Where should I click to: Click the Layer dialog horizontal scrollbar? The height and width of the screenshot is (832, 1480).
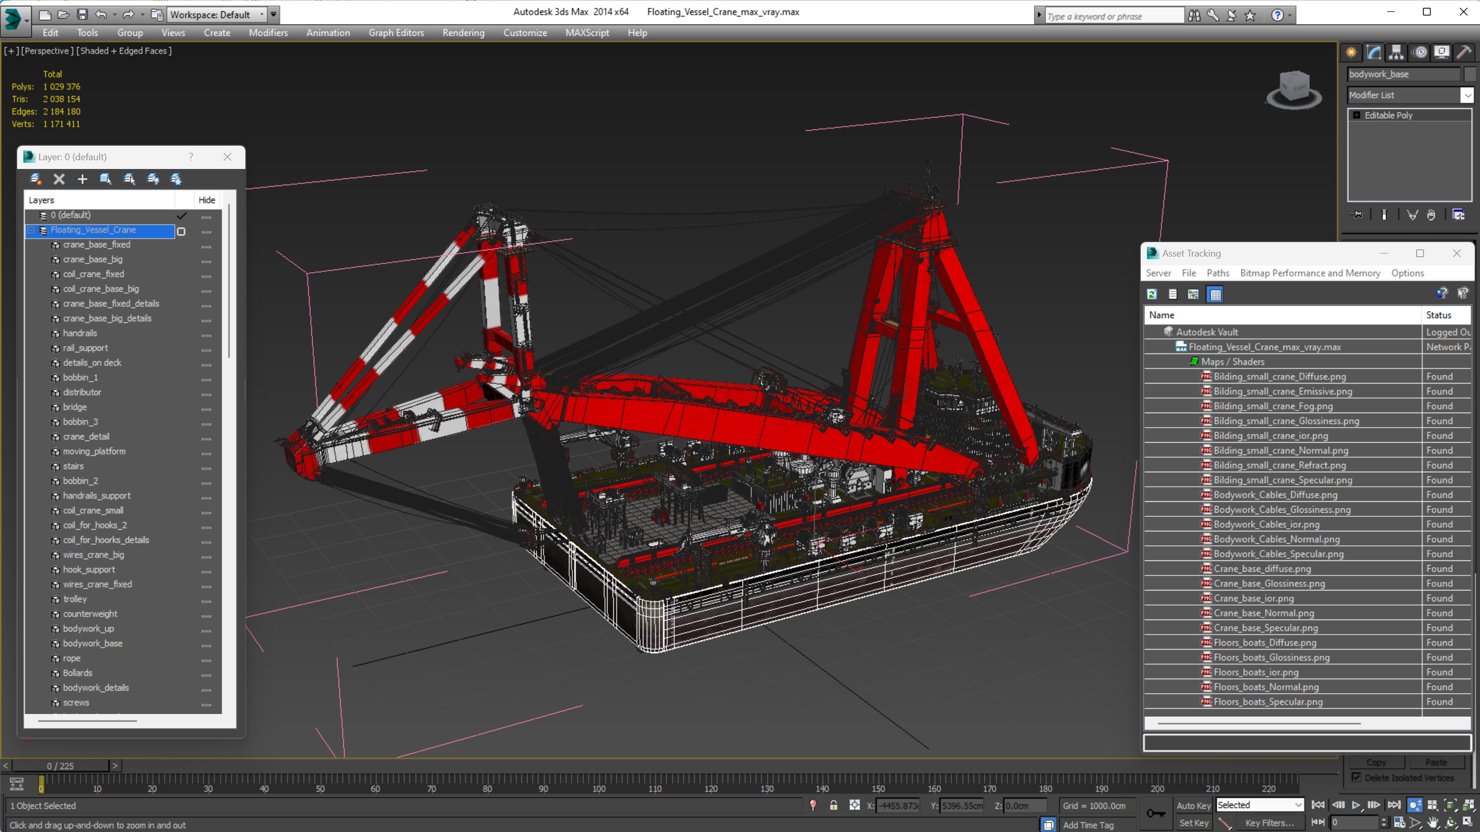[87, 720]
